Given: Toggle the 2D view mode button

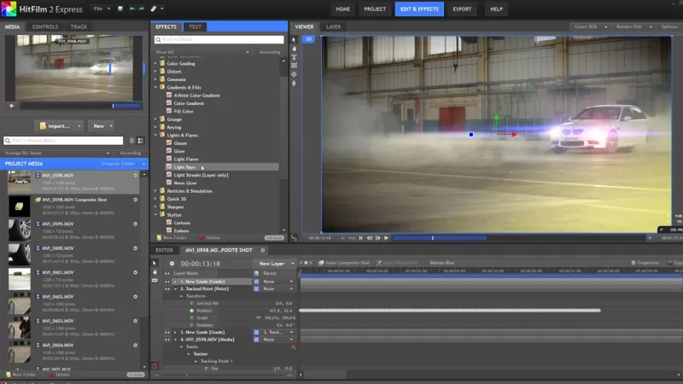Looking at the screenshot, I should point(309,39).
